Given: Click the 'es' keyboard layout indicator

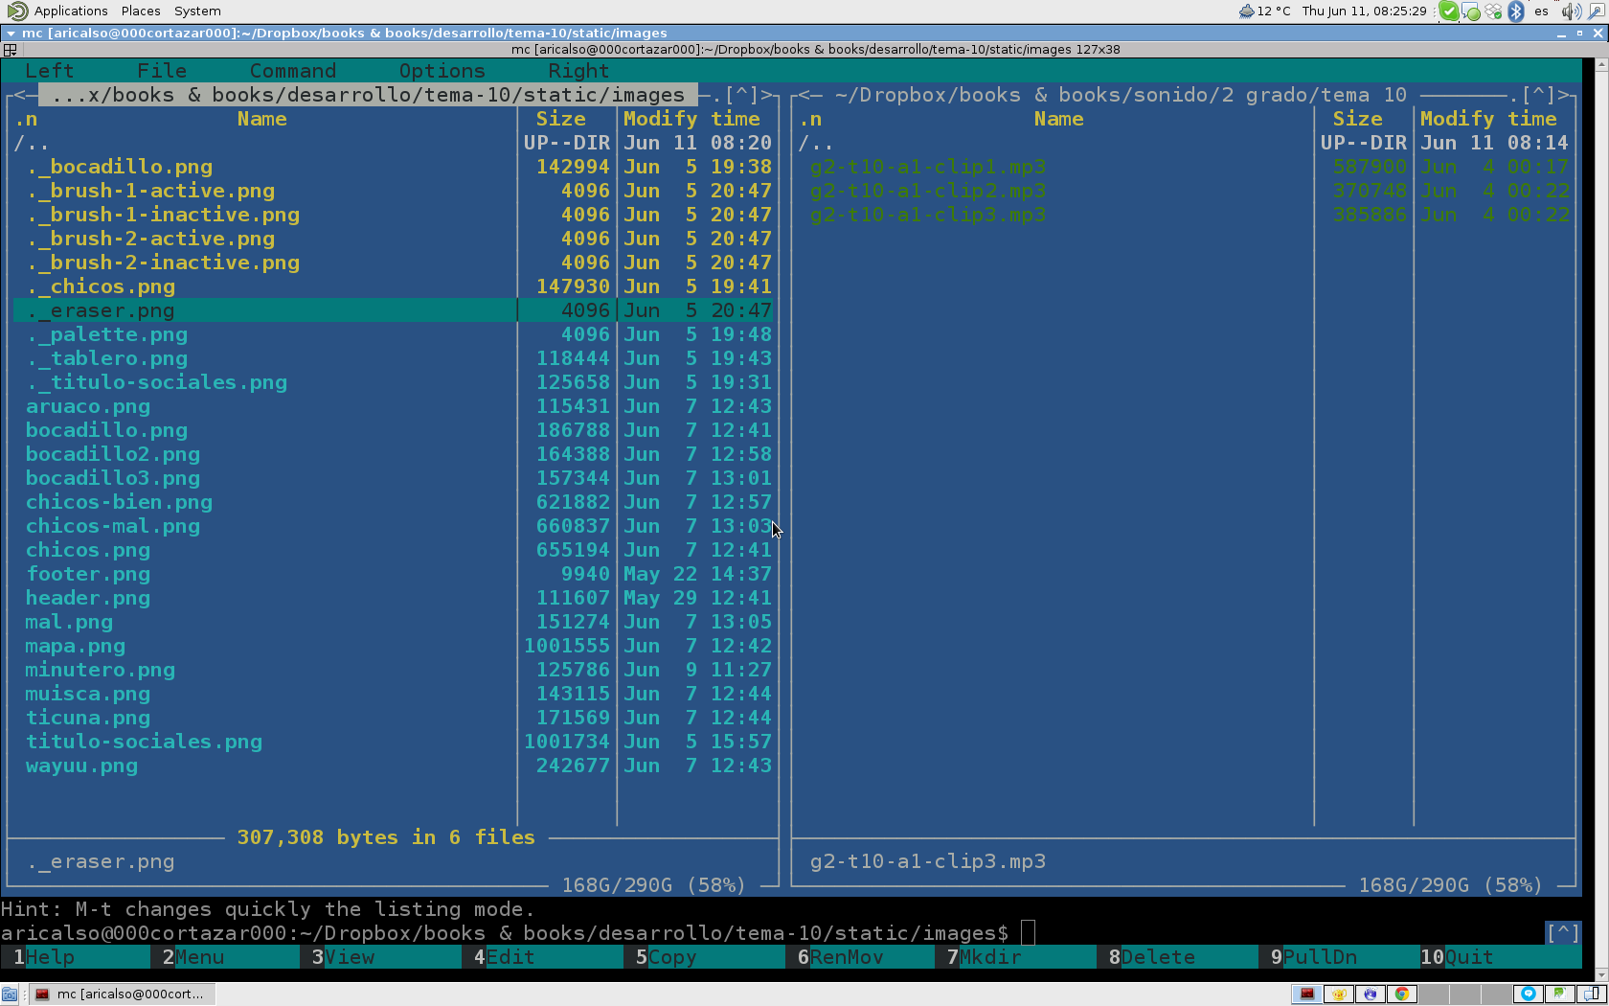Looking at the screenshot, I should 1541,11.
